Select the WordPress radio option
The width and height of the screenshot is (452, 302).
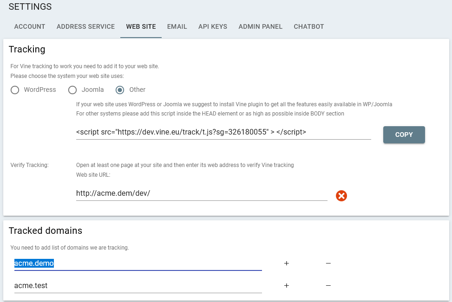(15, 90)
